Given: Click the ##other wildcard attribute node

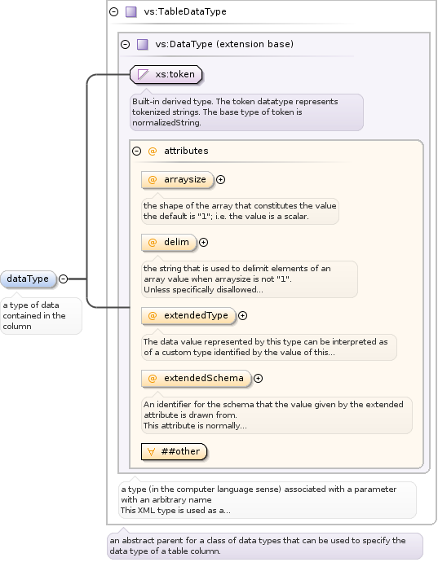Looking at the screenshot, I should (175, 451).
